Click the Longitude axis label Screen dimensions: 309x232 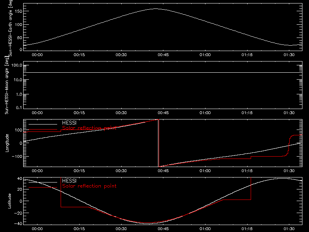tap(7, 143)
